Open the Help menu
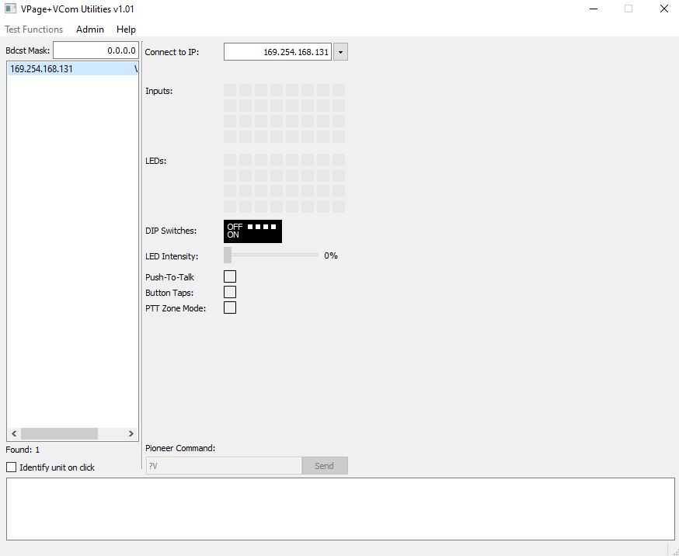Viewport: 679px width, 556px height. point(126,30)
